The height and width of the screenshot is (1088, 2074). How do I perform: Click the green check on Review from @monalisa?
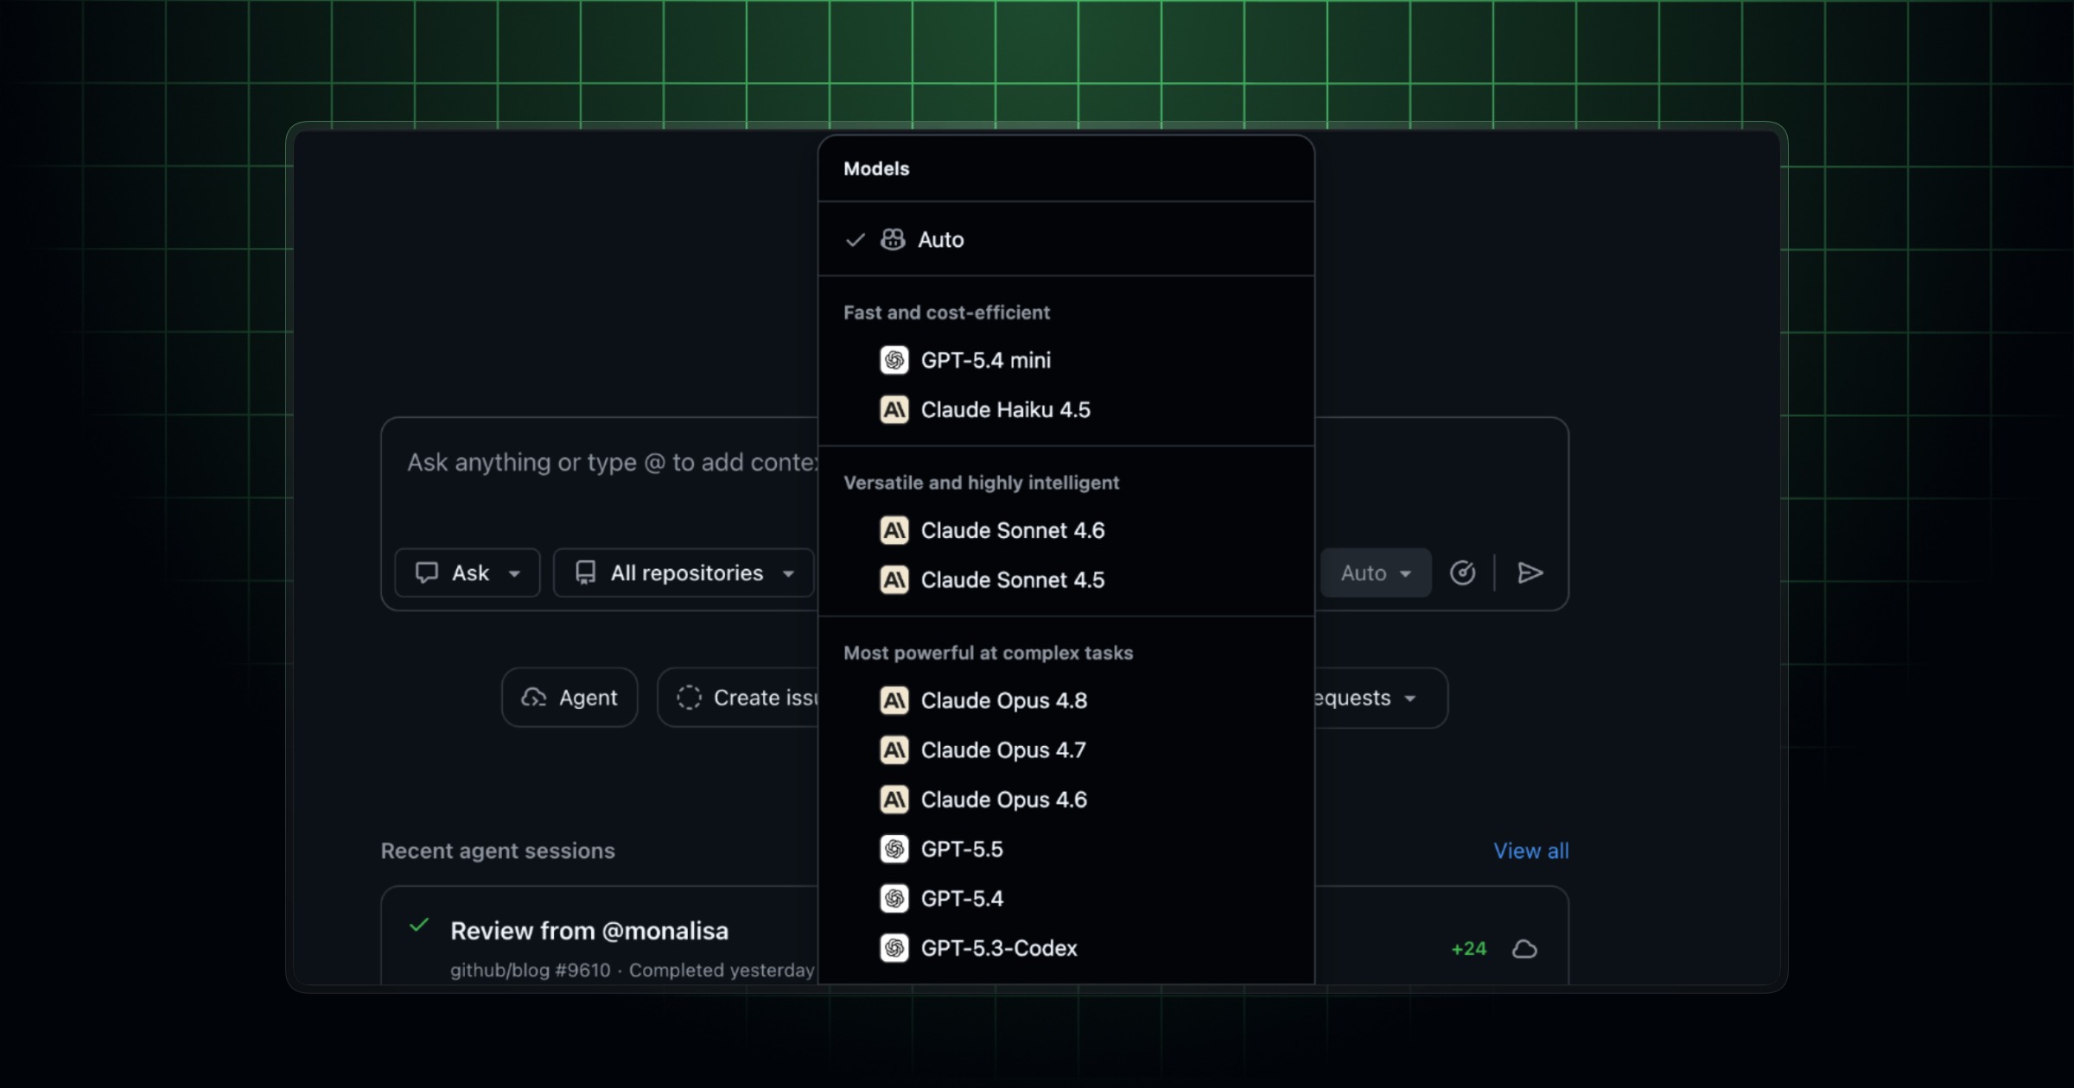[419, 926]
